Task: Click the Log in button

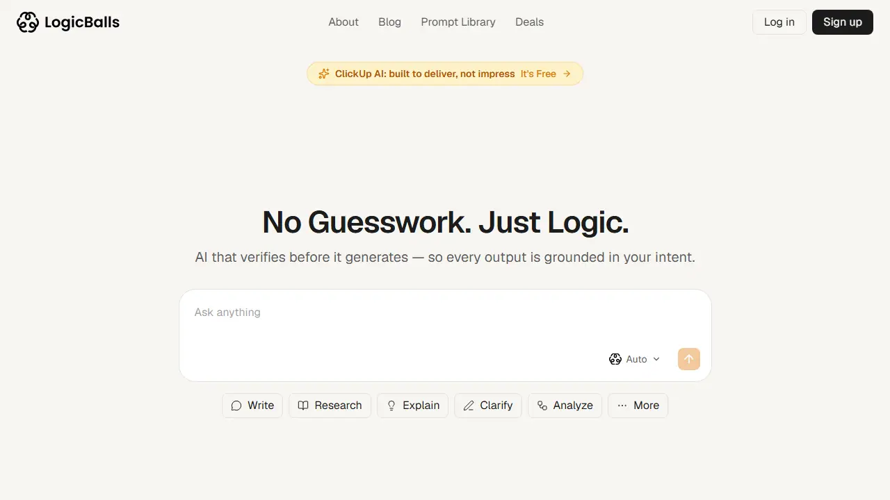Action: tap(779, 22)
